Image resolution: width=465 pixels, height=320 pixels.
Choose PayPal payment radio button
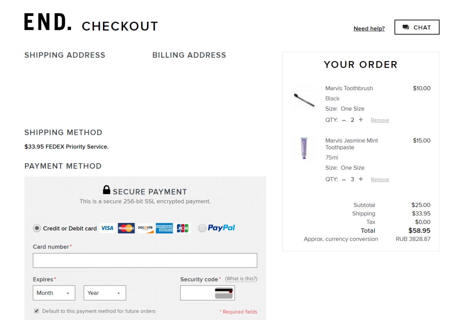pos(202,228)
